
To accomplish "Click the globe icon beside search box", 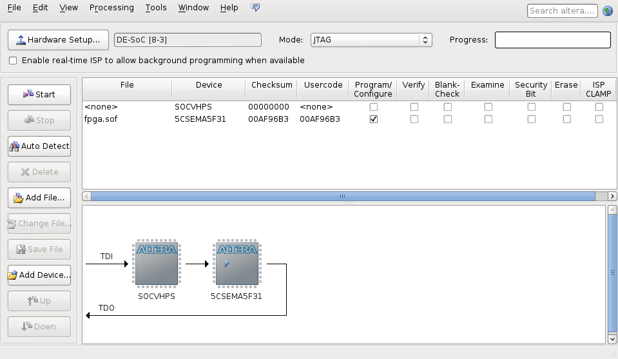I will pyautogui.click(x=607, y=10).
